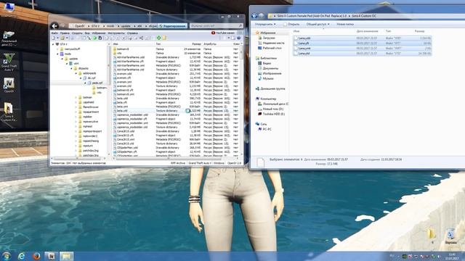Image resolution: width=465 pixels, height=261 pixels.
Task: Click the Windows Start button
Action: pyautogui.click(x=7, y=256)
